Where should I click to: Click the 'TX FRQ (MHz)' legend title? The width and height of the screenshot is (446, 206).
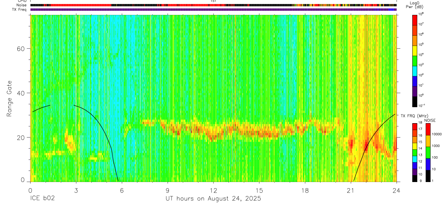414,116
